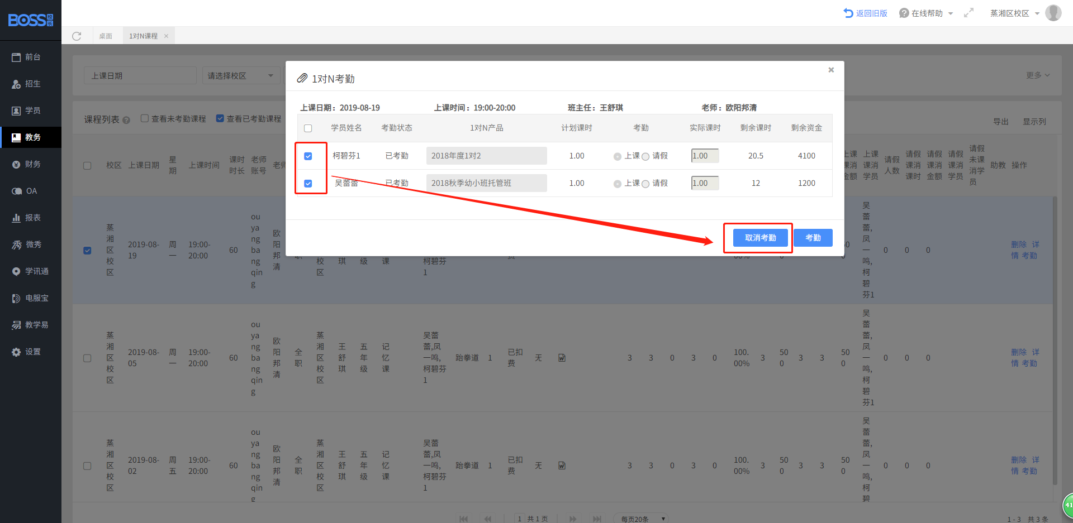Go to the first page with pagination icon
The image size is (1073, 523).
[463, 519]
